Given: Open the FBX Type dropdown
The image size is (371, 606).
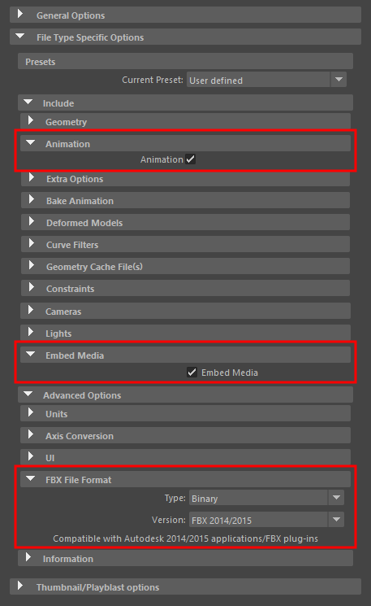Looking at the screenshot, I should (266, 498).
